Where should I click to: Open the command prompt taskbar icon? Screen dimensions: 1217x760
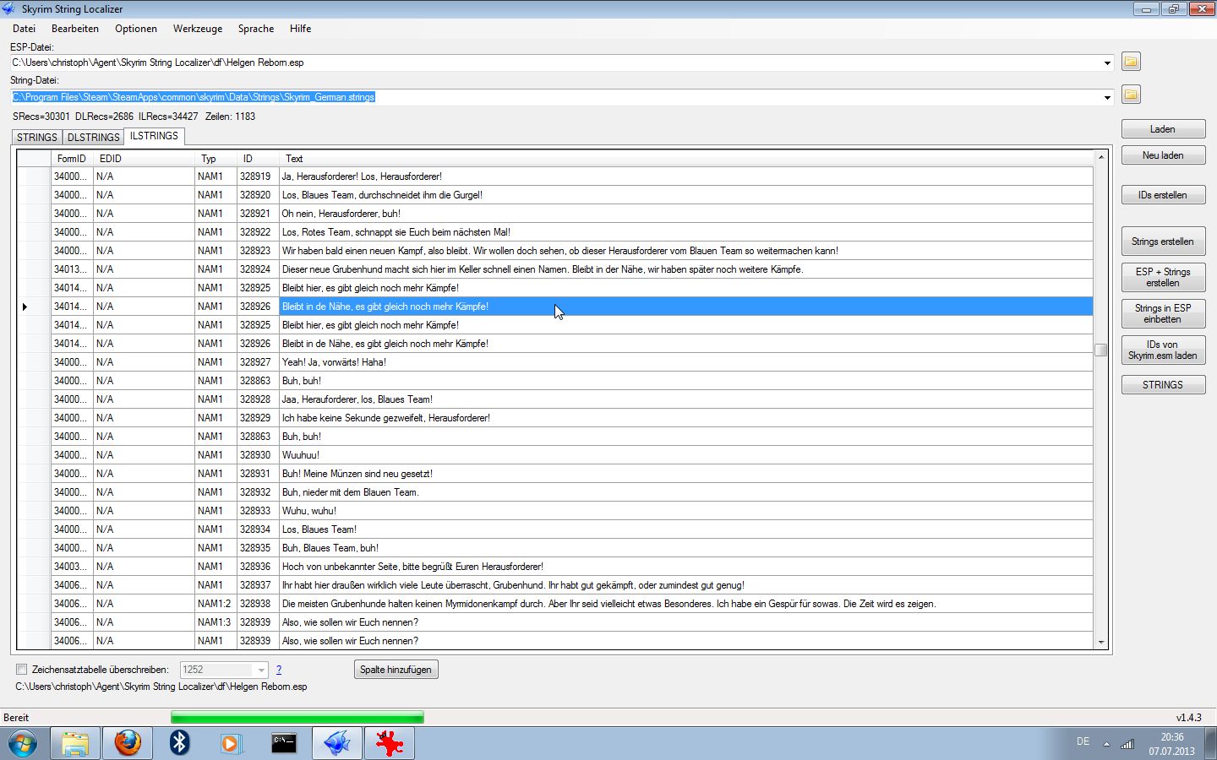pyautogui.click(x=284, y=743)
